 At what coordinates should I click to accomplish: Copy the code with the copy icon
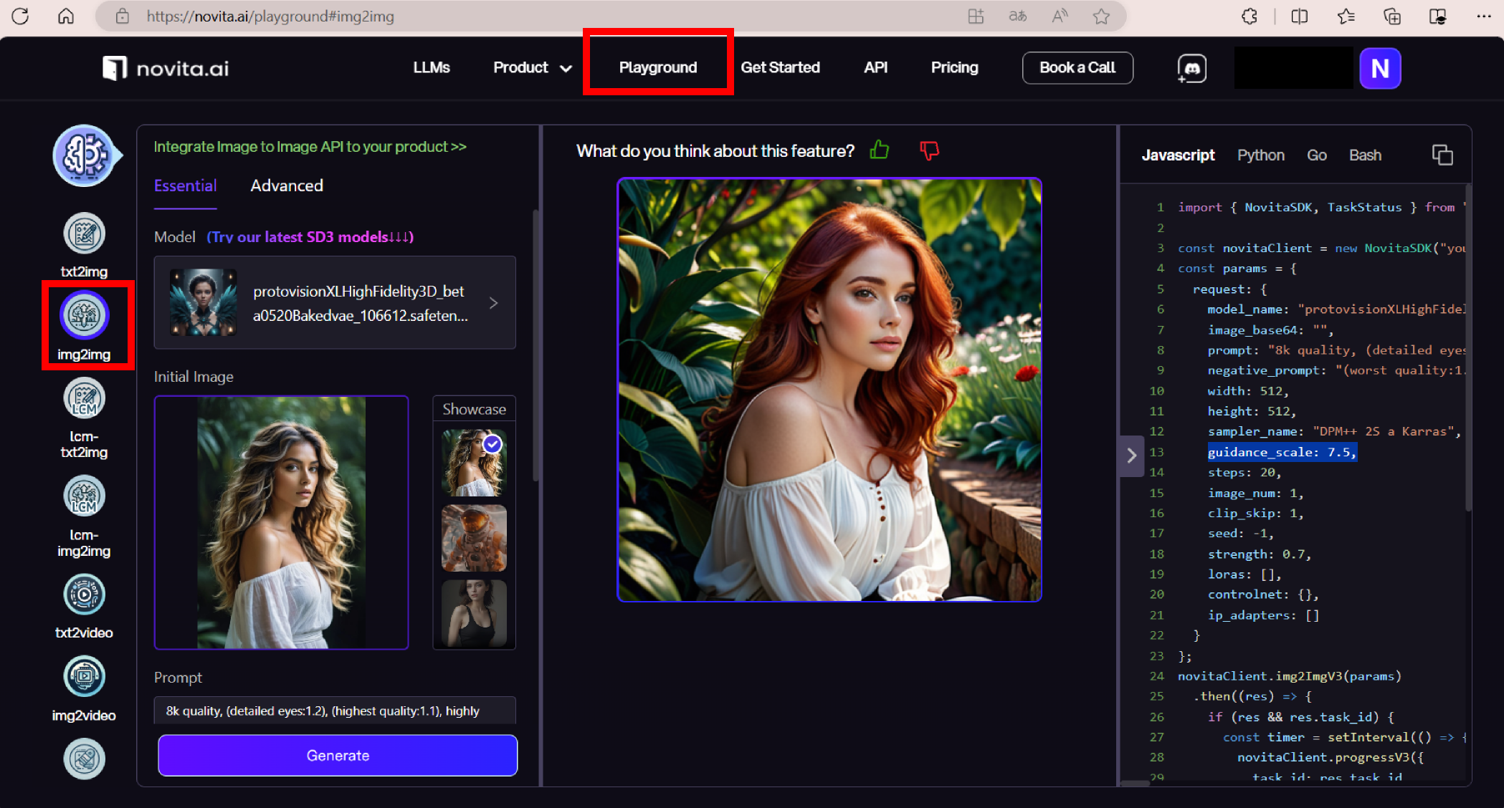(x=1442, y=155)
